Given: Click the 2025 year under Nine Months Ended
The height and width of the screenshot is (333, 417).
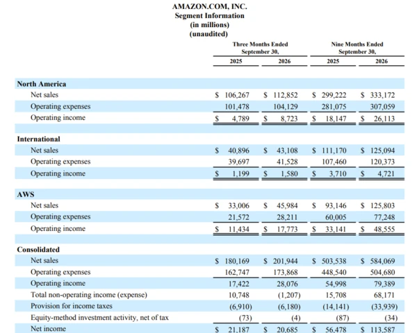Looking at the screenshot, I should pyautogui.click(x=333, y=61).
